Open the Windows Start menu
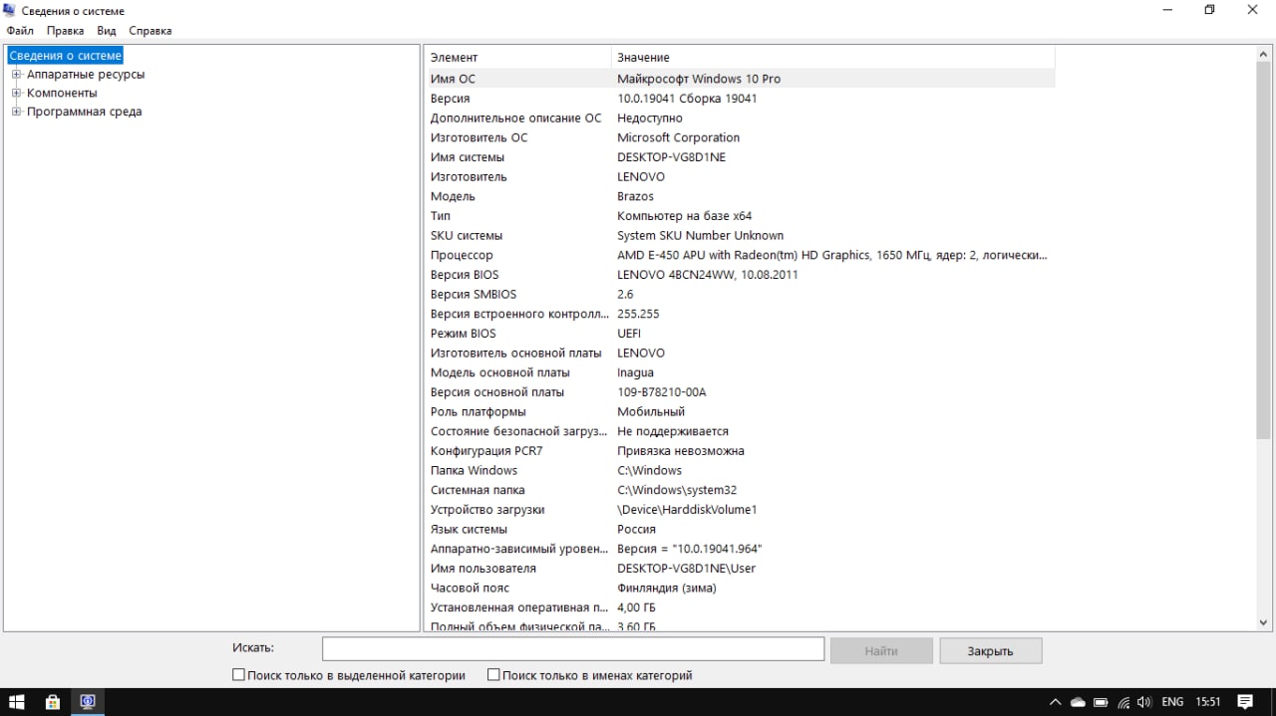This screenshot has width=1276, height=716. [x=18, y=702]
